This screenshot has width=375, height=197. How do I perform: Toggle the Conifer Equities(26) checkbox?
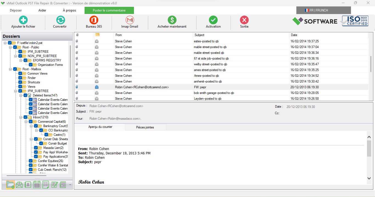[31, 161]
